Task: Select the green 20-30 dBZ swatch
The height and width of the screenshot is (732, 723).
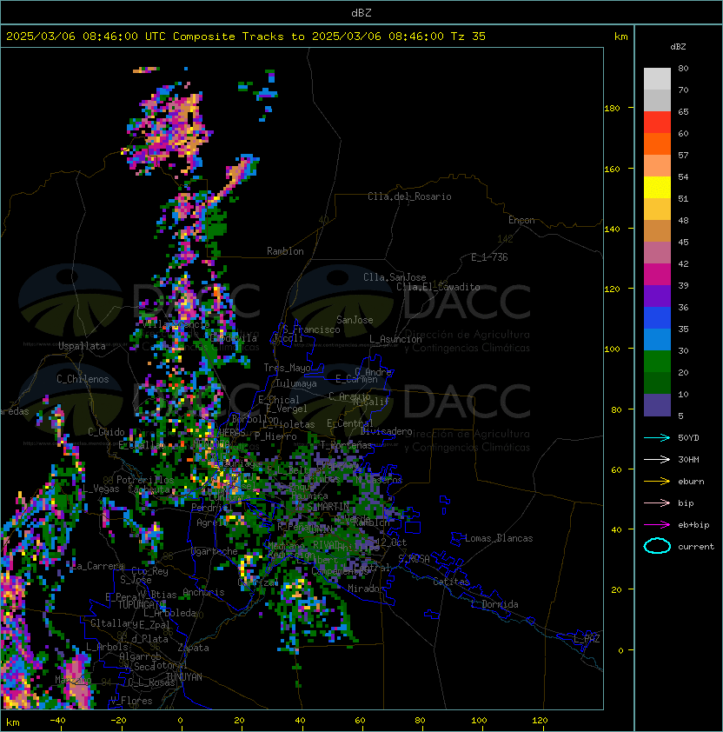Action: click(657, 362)
